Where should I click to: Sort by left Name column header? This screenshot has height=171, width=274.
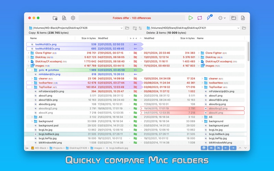33,38
